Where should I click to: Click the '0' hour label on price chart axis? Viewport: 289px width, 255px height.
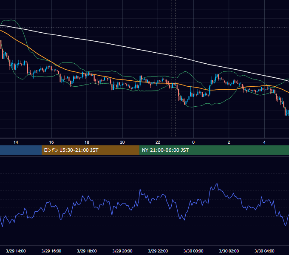193,142
